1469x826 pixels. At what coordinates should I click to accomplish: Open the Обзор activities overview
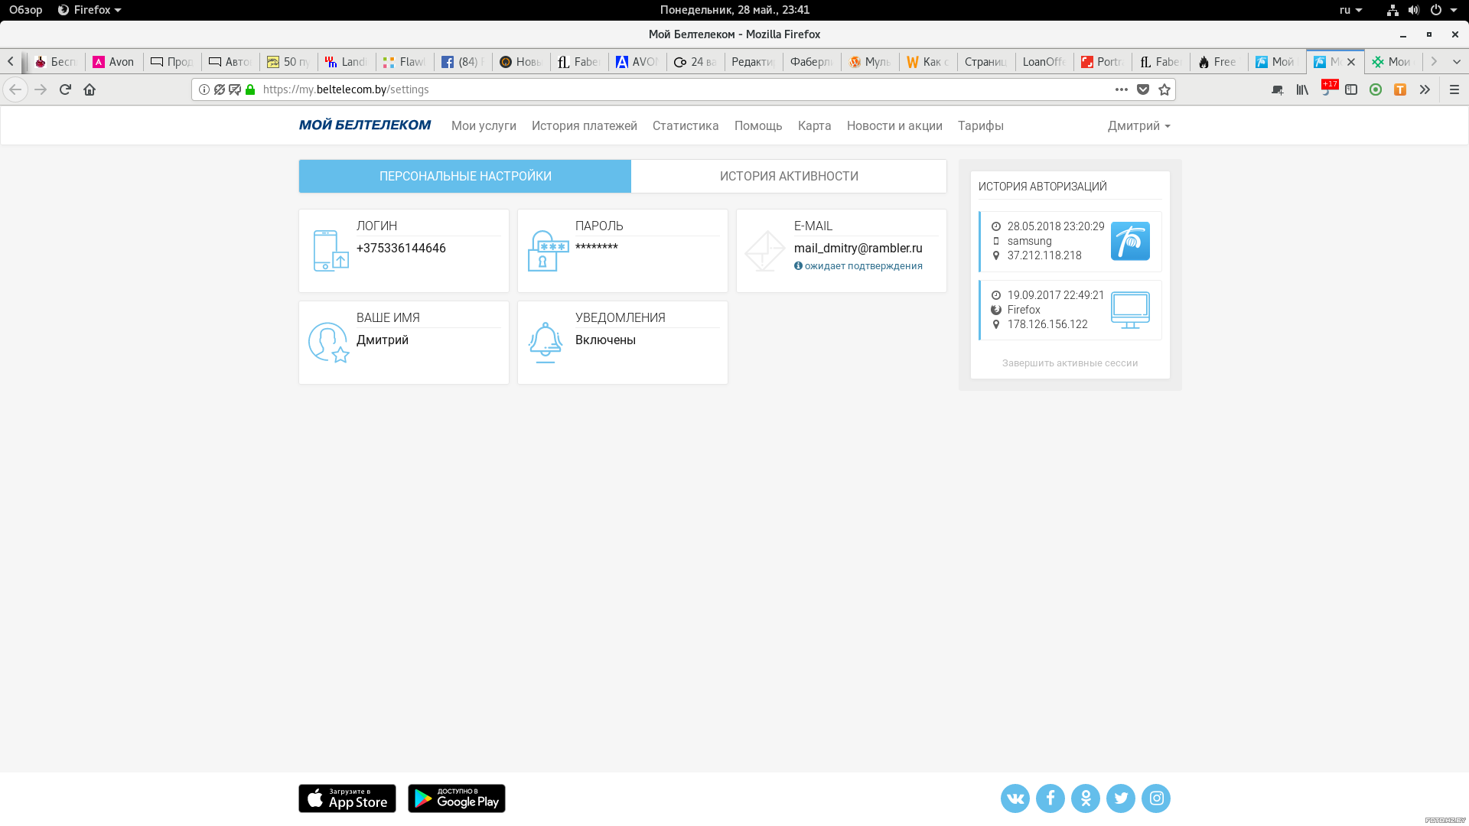click(26, 10)
